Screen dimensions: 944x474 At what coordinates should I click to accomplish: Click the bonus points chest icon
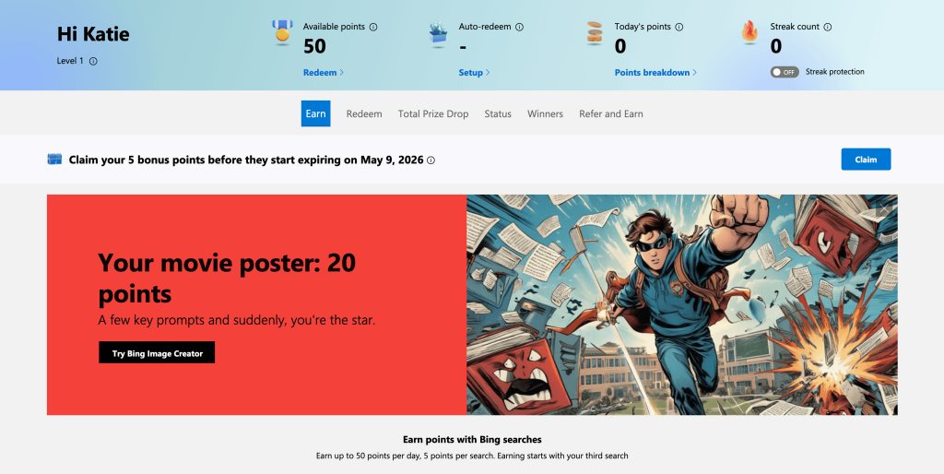54,160
